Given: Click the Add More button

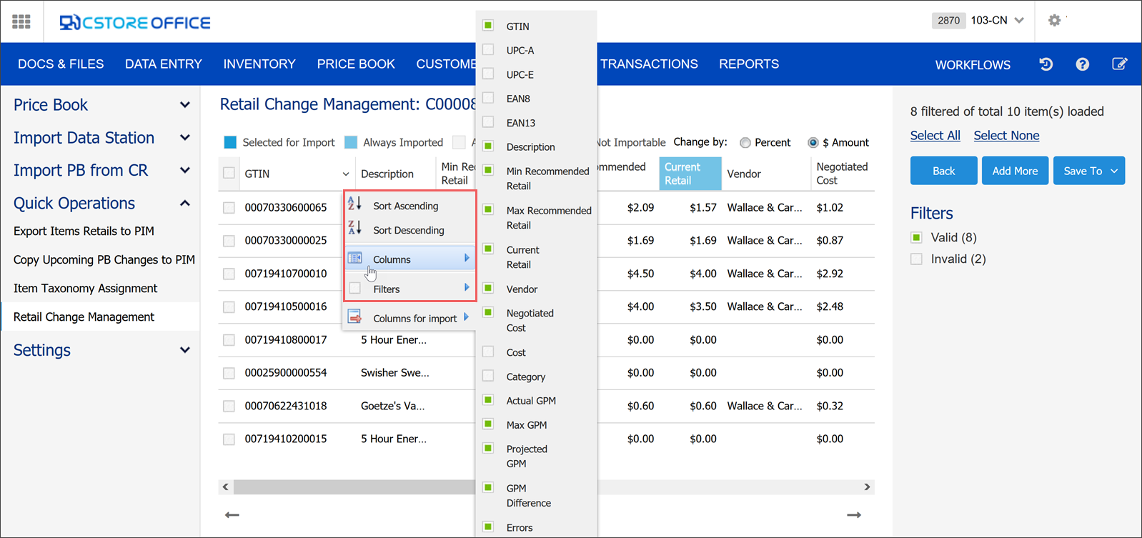Looking at the screenshot, I should click(1015, 171).
